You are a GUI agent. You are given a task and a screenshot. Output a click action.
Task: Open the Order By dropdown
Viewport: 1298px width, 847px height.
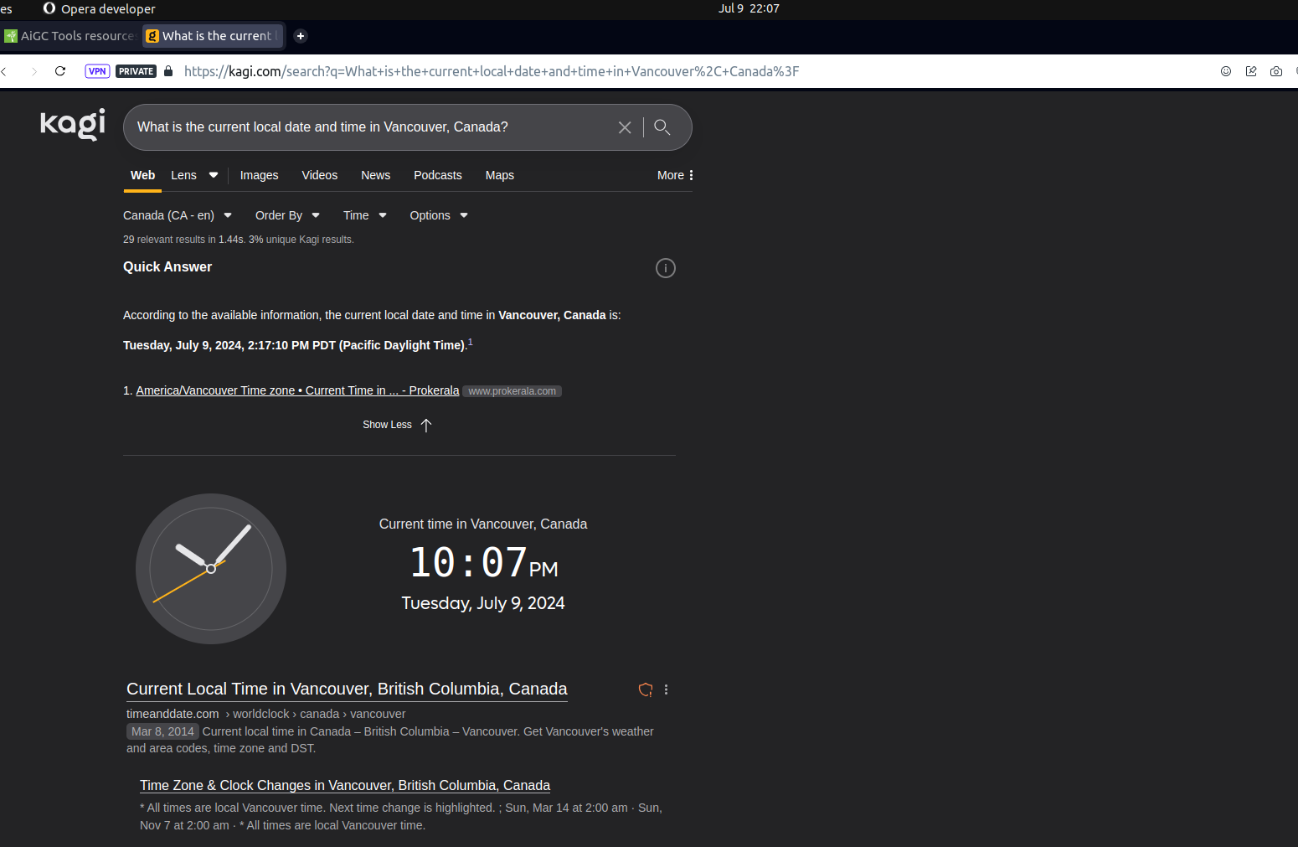pos(287,215)
